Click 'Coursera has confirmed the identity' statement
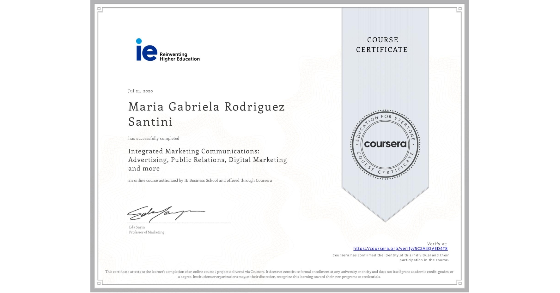The height and width of the screenshot is (293, 560). [391, 258]
